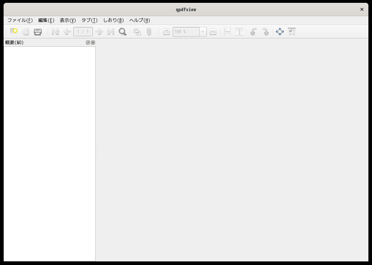Click the paperclip annotation icon

pyautogui.click(x=149, y=32)
